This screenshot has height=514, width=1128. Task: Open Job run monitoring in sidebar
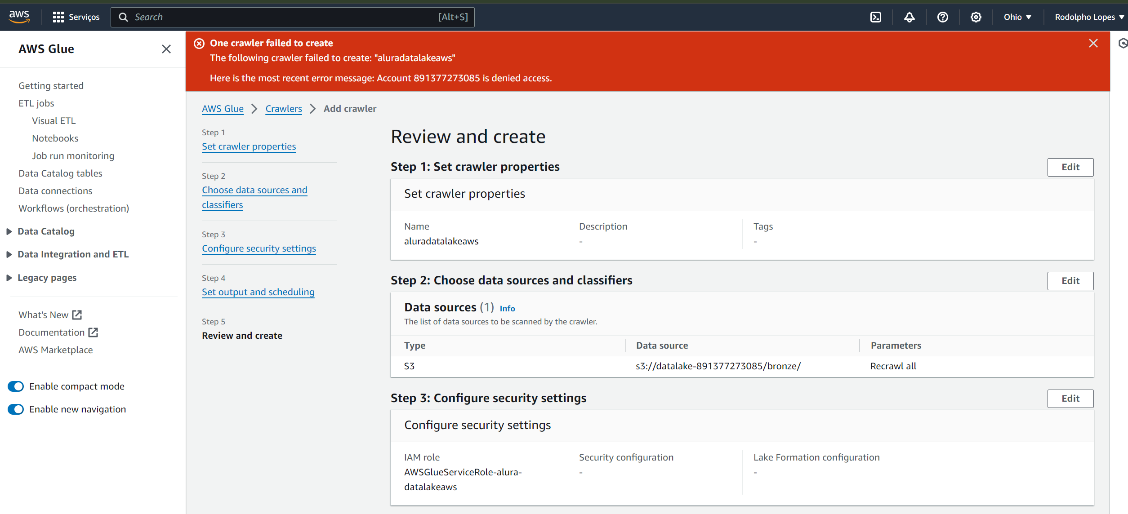click(73, 156)
